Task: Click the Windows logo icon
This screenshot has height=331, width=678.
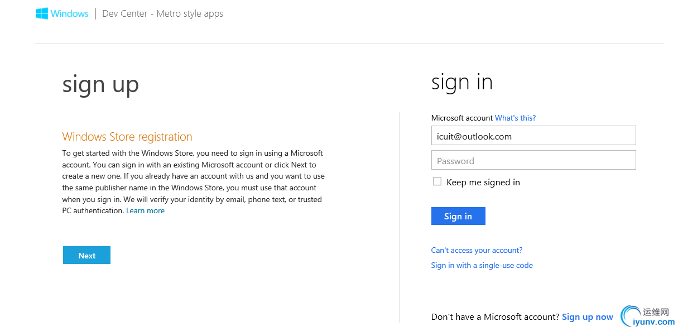Action: 42,14
